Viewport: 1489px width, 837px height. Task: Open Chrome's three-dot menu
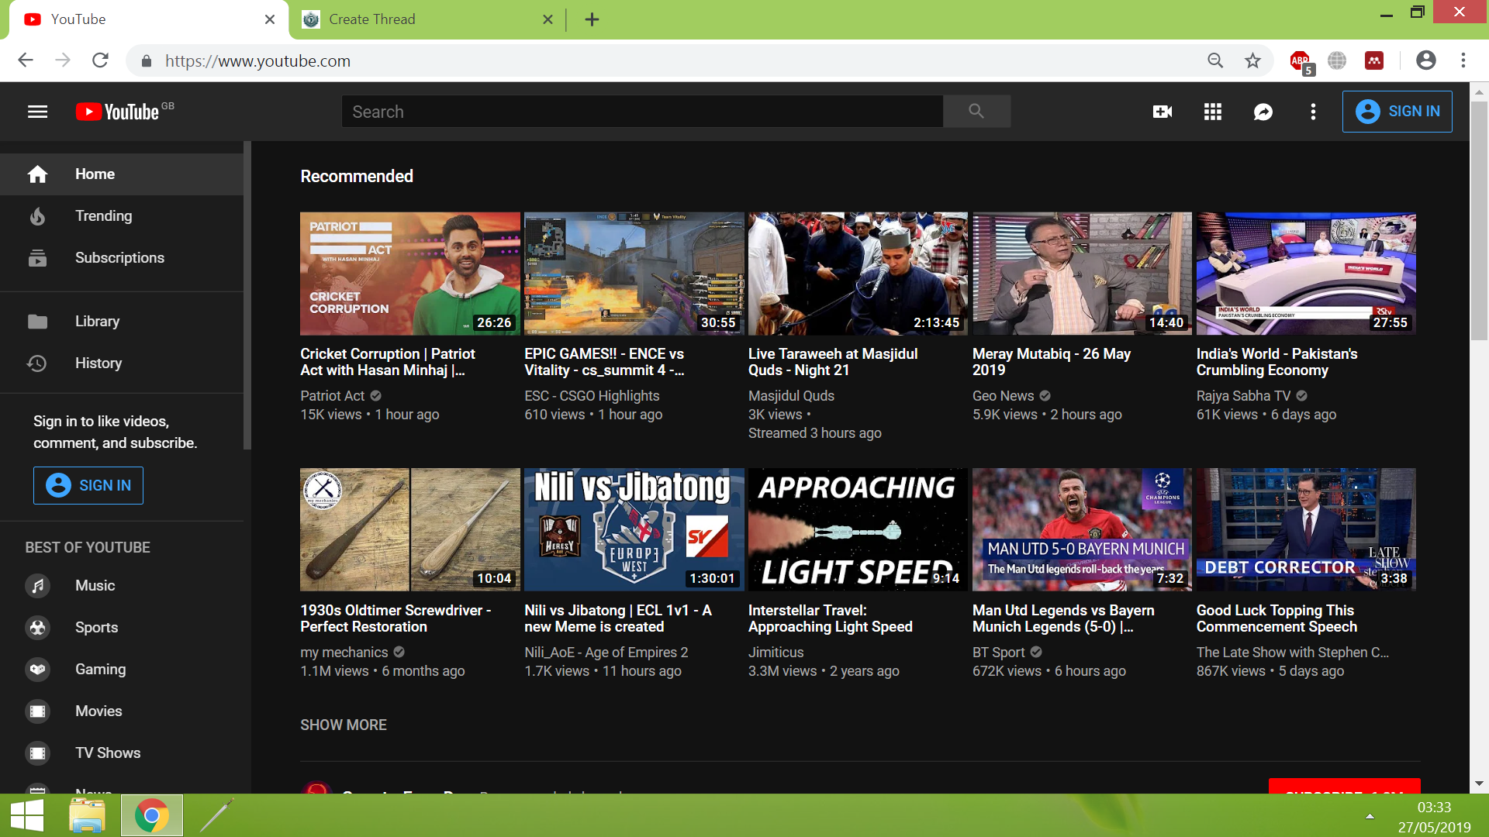point(1463,60)
